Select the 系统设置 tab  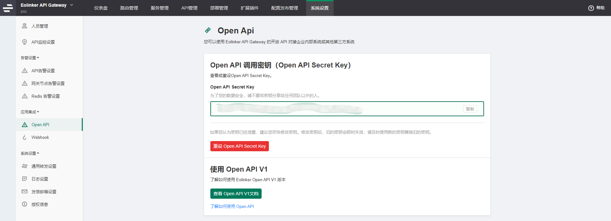(320, 8)
